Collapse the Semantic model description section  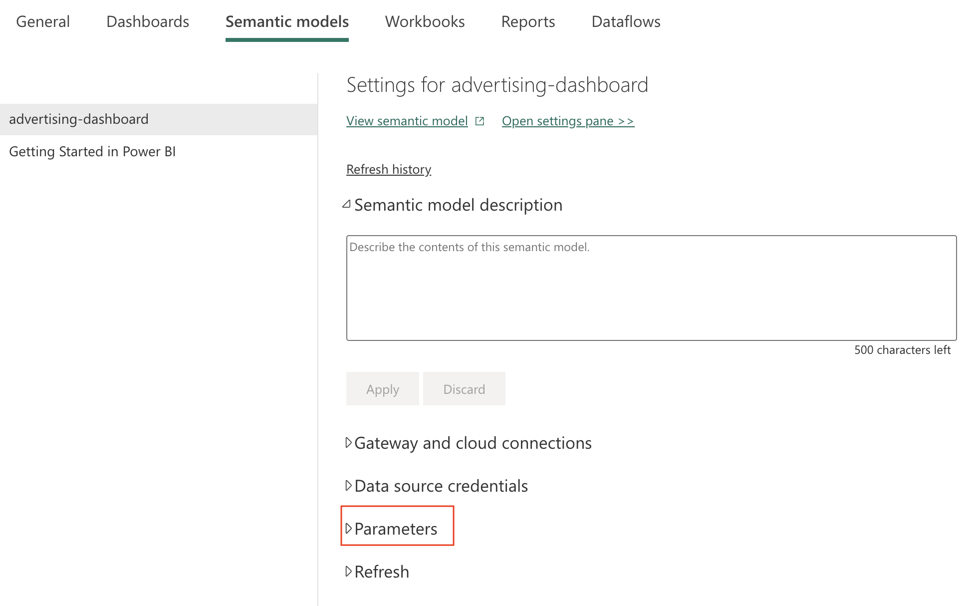[x=347, y=205]
